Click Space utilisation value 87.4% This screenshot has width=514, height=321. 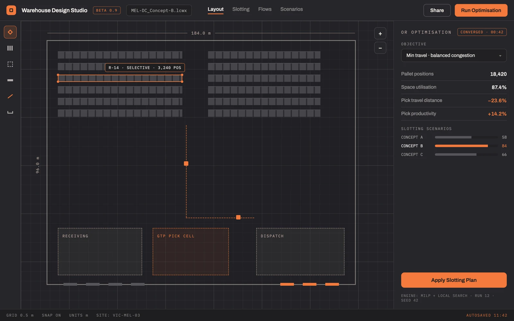click(x=499, y=87)
